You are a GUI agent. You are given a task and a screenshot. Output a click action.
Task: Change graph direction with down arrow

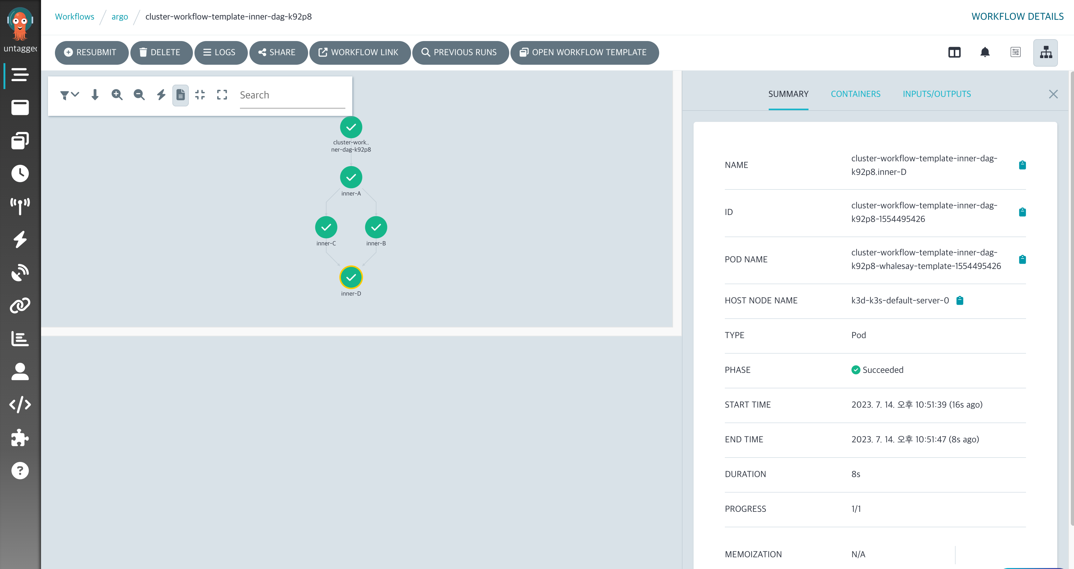95,95
